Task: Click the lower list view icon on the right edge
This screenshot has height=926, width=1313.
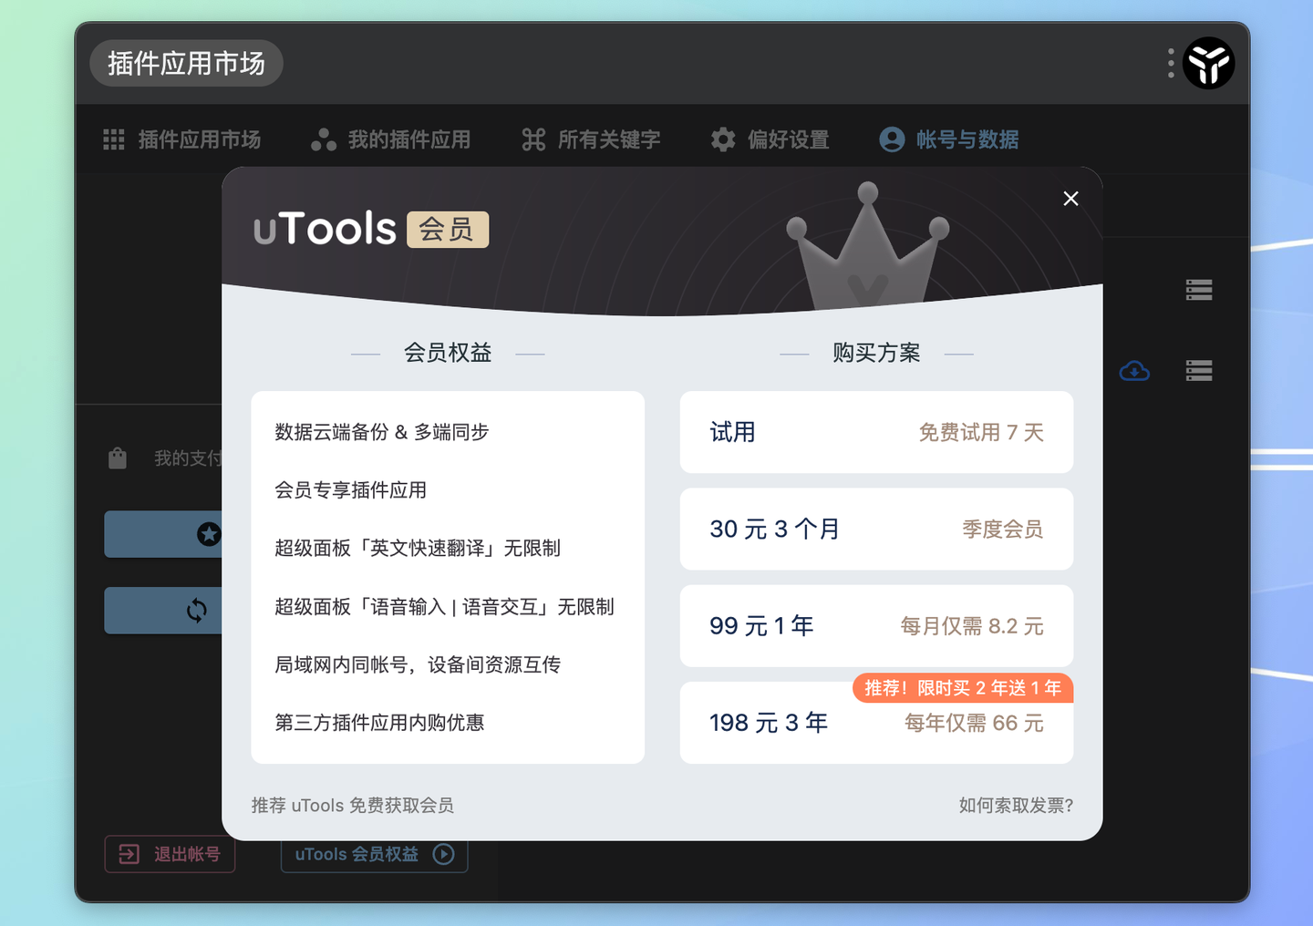Action: (1198, 370)
